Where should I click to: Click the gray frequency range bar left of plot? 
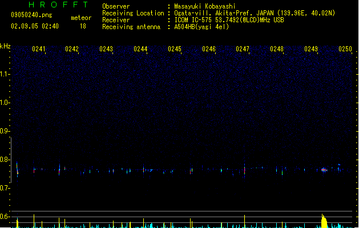pos(11,160)
